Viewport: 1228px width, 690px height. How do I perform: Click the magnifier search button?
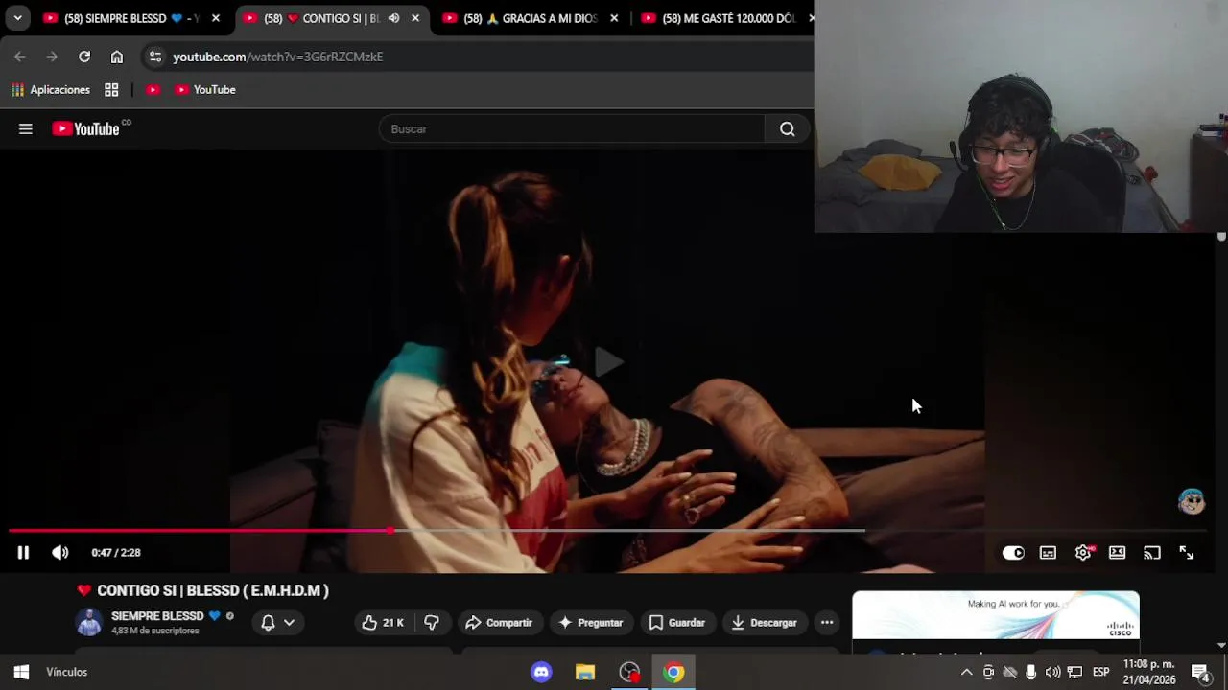(788, 129)
